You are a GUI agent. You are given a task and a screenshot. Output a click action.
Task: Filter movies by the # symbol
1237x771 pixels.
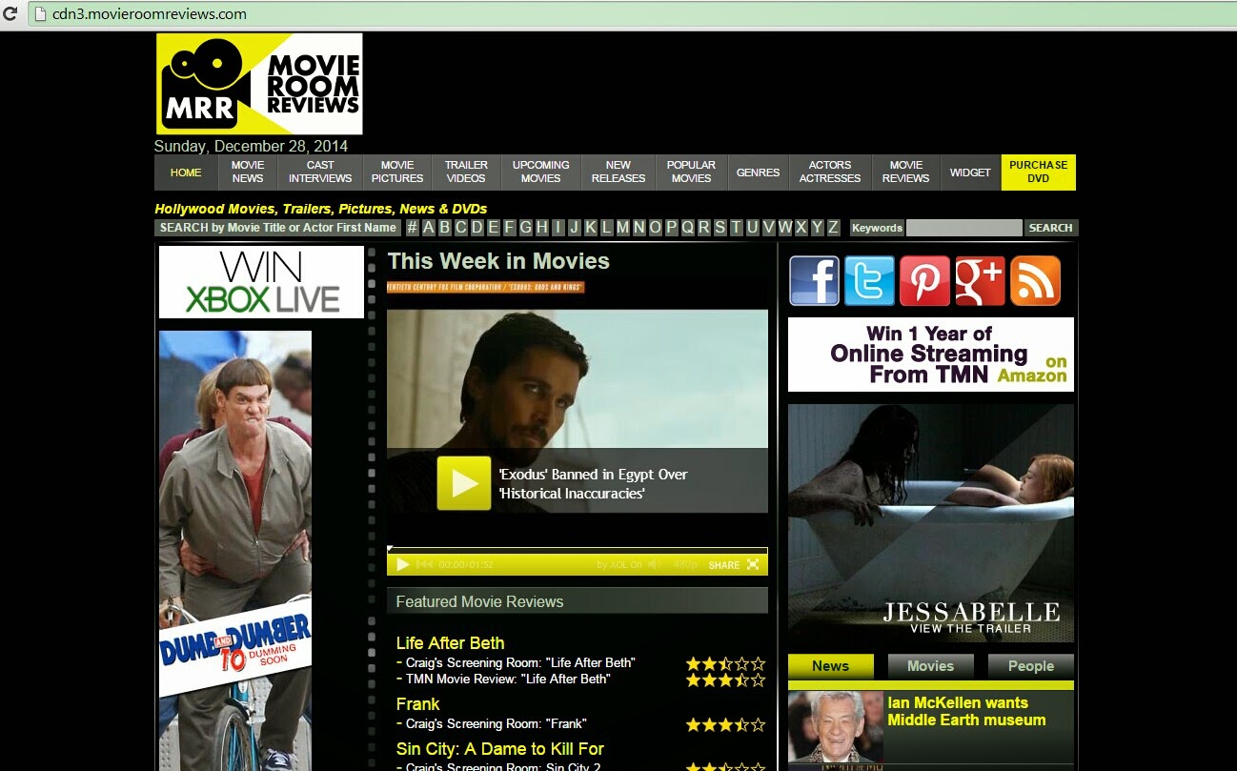coord(412,228)
